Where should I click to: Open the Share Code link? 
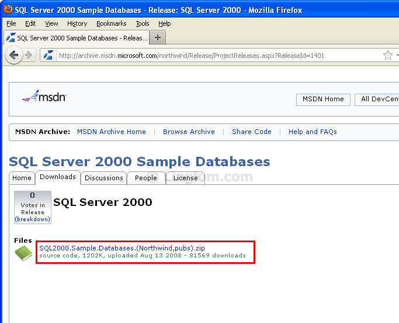click(252, 132)
